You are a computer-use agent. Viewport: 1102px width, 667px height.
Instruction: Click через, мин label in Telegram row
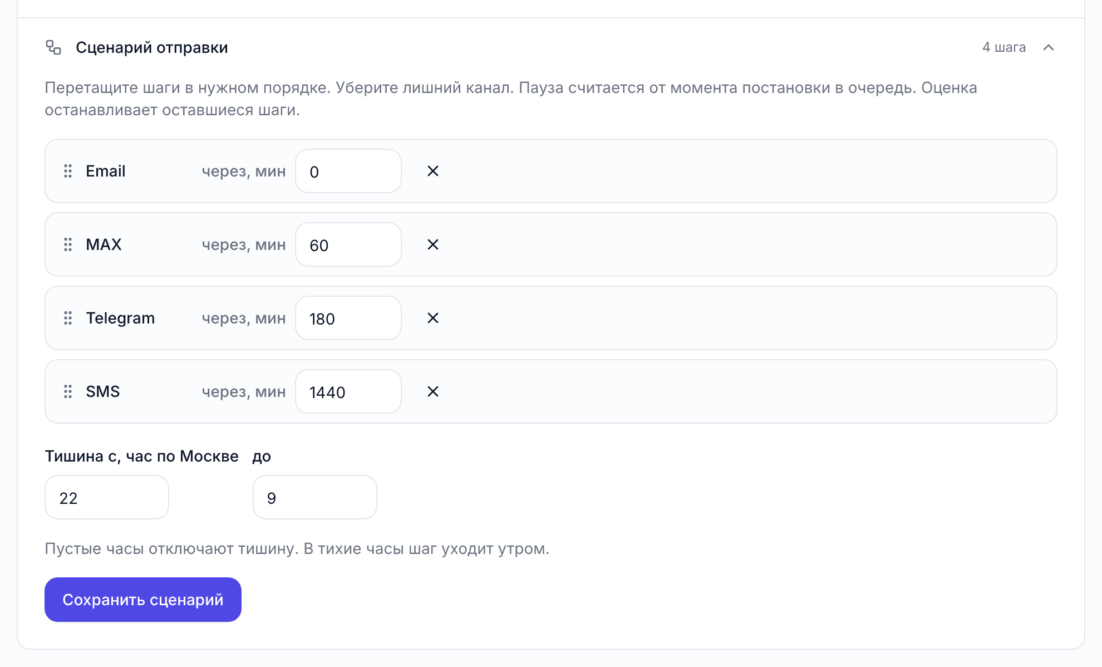coord(244,318)
